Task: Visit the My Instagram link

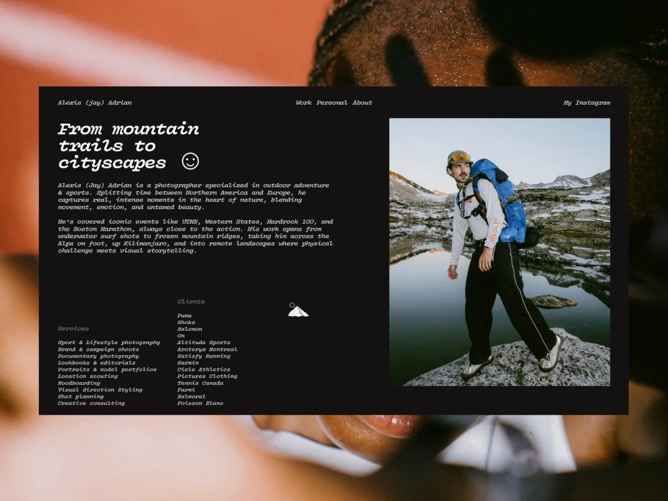Action: coord(587,103)
